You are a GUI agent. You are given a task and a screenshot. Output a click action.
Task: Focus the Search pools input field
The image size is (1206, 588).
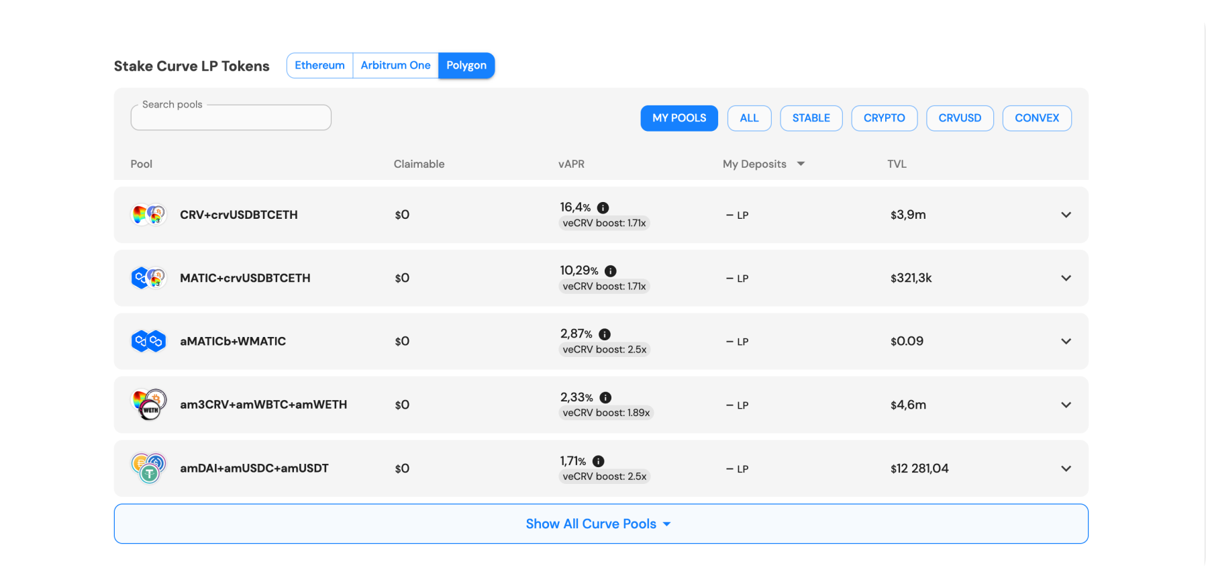[231, 117]
